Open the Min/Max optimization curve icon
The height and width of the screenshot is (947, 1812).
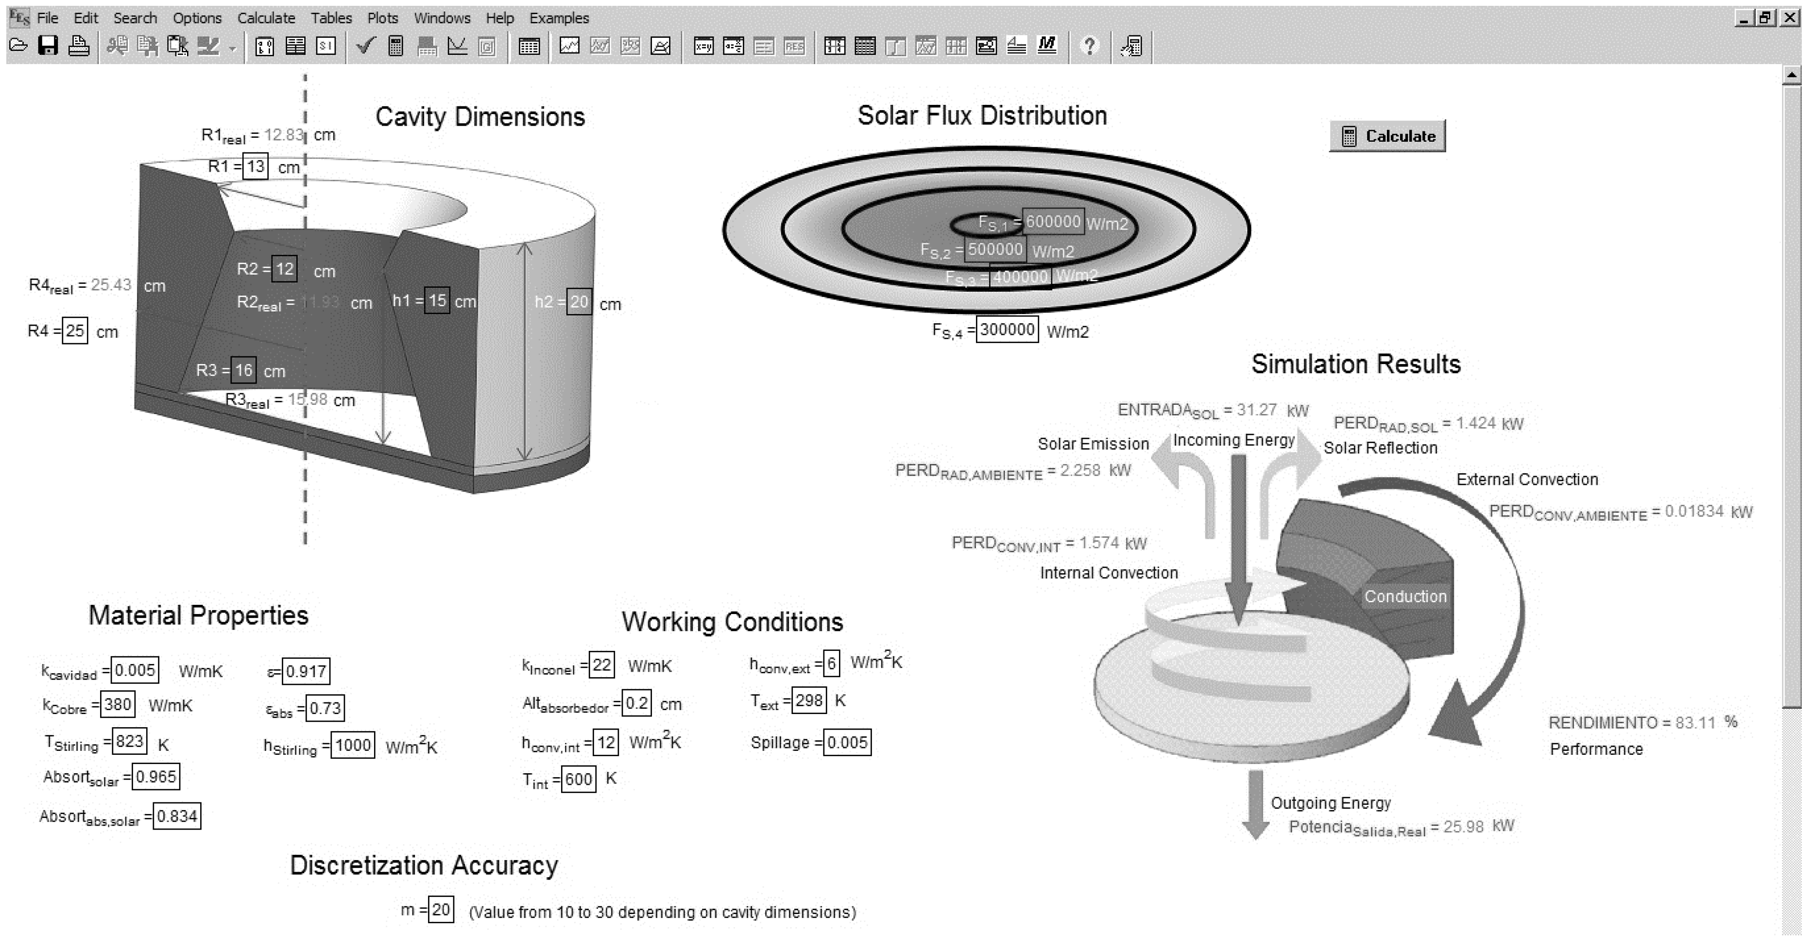click(457, 47)
